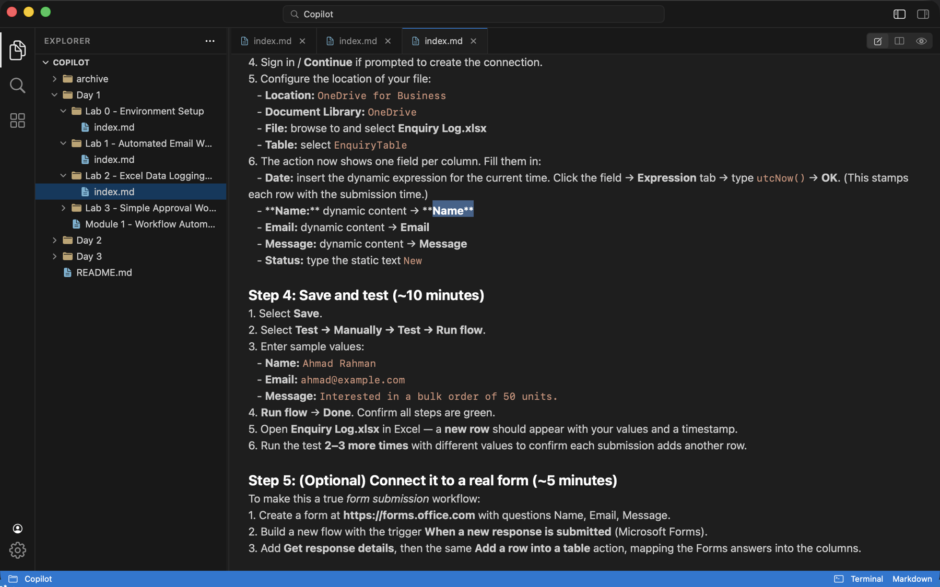Click the utcNow() code text
Image resolution: width=940 pixels, height=587 pixels.
(x=781, y=178)
